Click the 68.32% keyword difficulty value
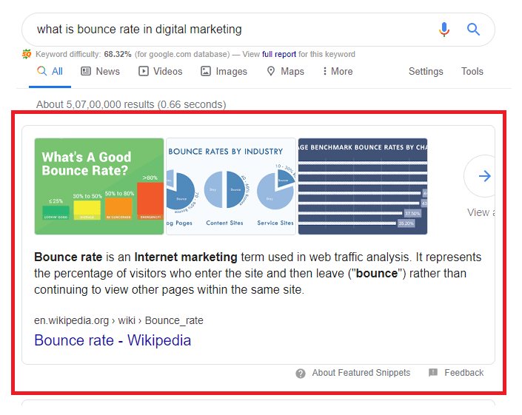Viewport: 522px width, 415px height. [118, 54]
